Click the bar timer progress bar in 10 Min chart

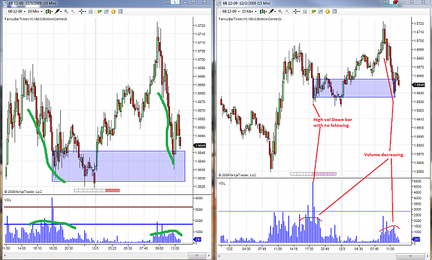(x=97, y=190)
